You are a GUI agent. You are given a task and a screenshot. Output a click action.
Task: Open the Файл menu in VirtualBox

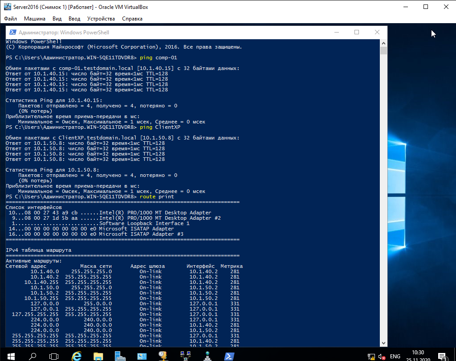pos(11,19)
